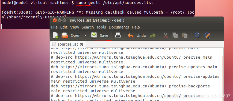
Task: Open the File menu
Action: 54,27
